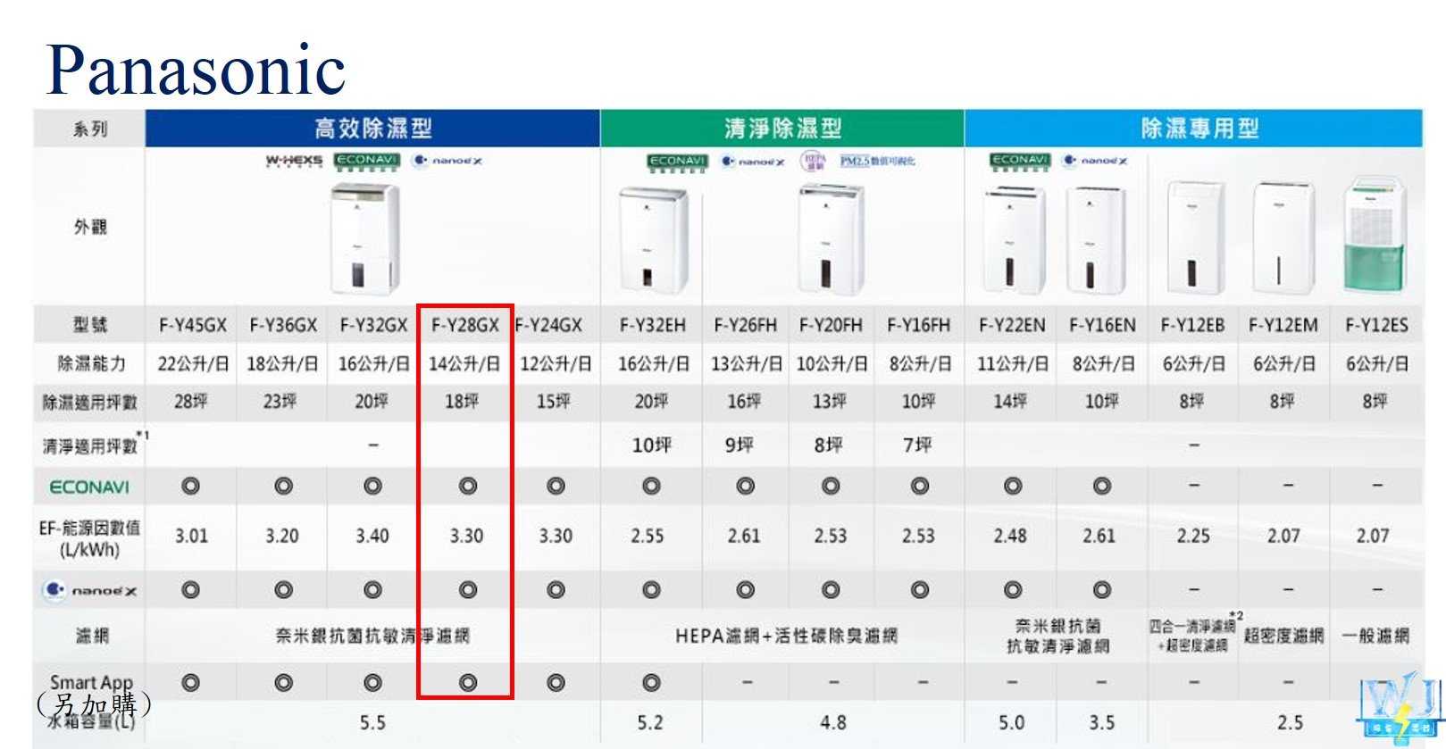The width and height of the screenshot is (1446, 749).
Task: Click nanoe X logo under 高效除濕型 header
Action: (447, 161)
